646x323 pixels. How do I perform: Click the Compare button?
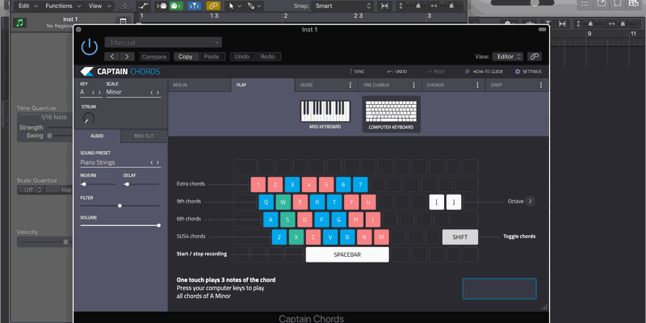(x=154, y=57)
